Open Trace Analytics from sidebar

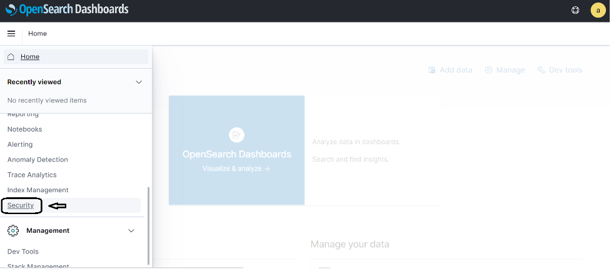point(32,175)
